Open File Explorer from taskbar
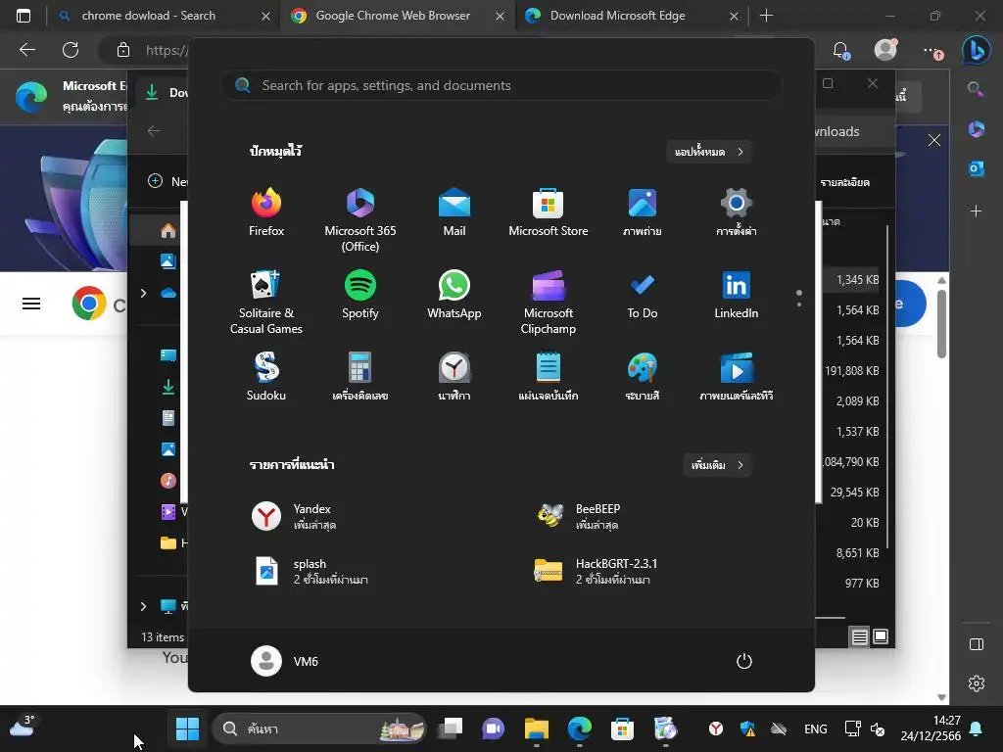This screenshot has height=752, width=1003. (537, 728)
